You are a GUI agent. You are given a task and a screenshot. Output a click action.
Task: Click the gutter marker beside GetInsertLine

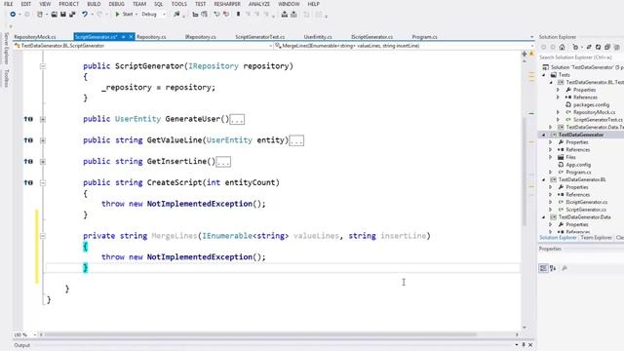[28, 161]
